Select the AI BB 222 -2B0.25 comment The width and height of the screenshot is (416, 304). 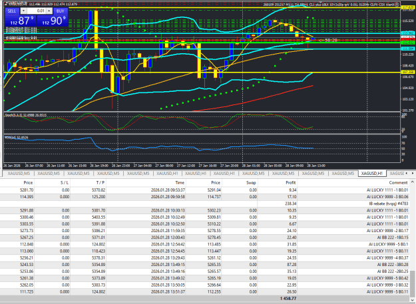click(393, 271)
